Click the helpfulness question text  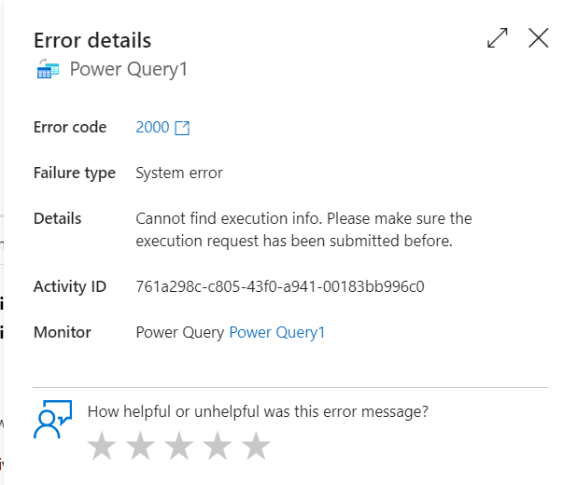tap(258, 411)
